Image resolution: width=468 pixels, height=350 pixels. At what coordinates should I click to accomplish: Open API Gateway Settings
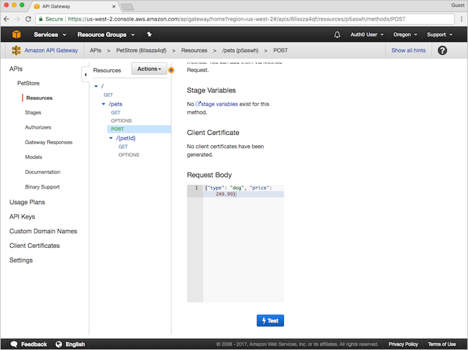tap(21, 260)
